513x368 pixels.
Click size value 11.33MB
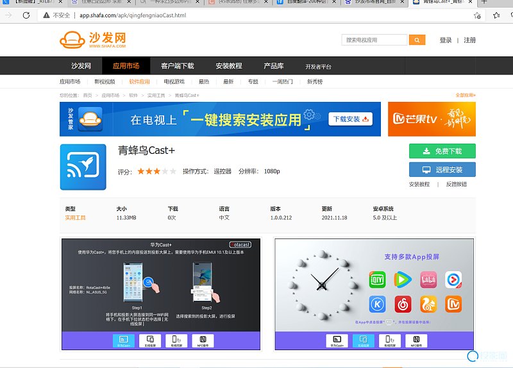126,217
